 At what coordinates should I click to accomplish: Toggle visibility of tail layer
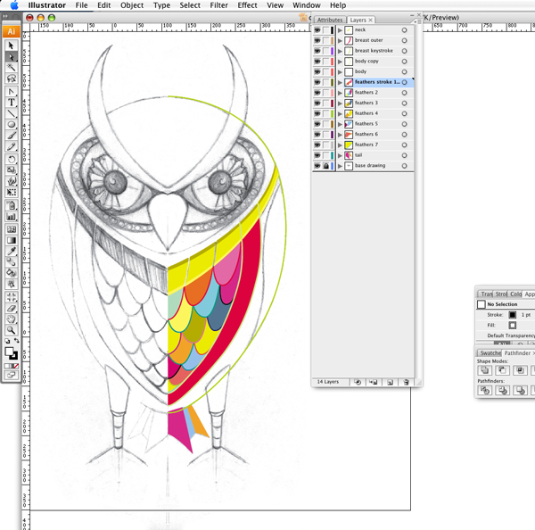[317, 155]
